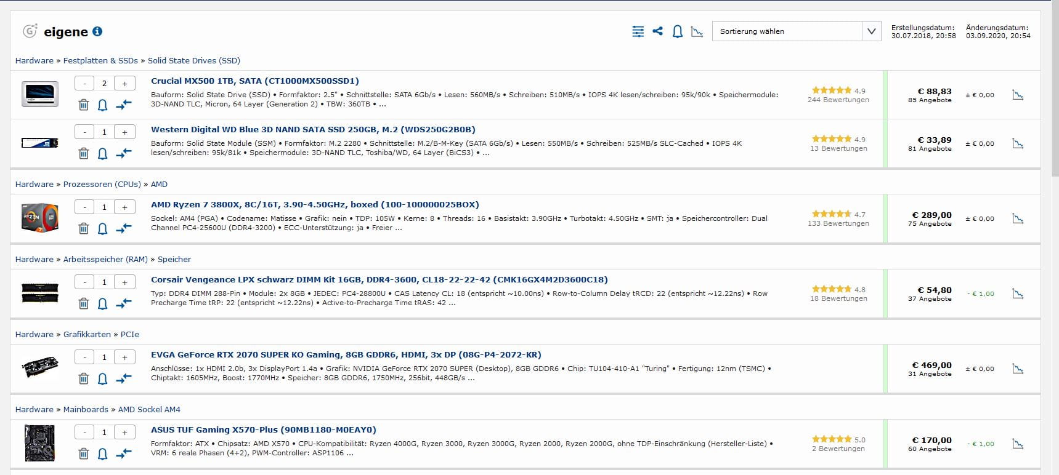
Task: Click the Festplatten & SSDs breadcrumb
Action: click(100, 60)
